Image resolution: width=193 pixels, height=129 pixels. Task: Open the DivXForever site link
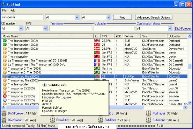[x=16, y=113]
